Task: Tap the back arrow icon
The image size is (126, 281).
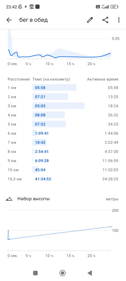Action: pos(9,20)
